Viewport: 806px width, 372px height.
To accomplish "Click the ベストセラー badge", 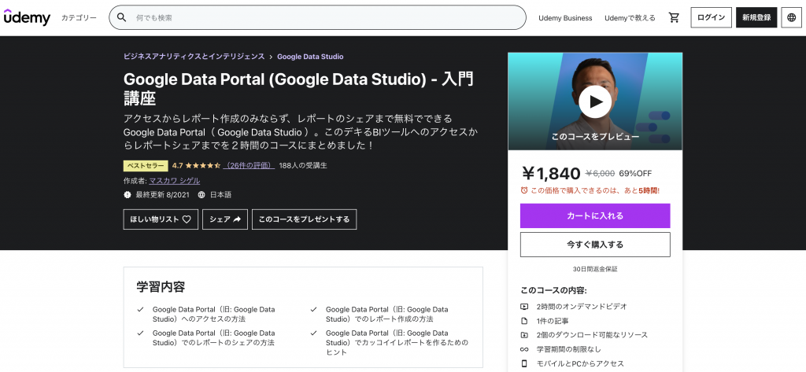I will tap(146, 166).
